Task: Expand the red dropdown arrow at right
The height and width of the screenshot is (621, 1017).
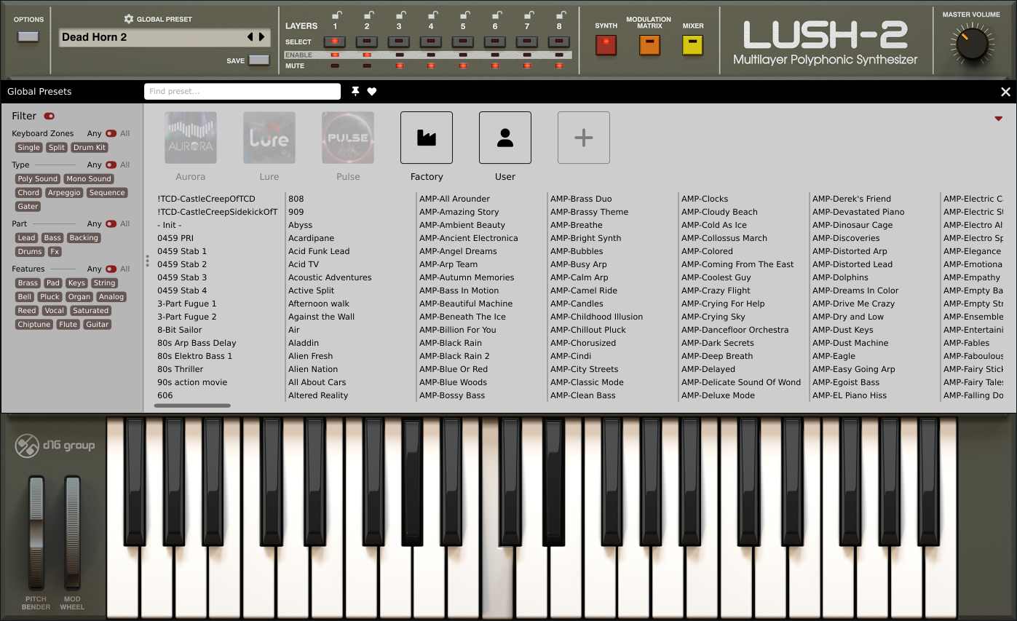Action: point(998,118)
